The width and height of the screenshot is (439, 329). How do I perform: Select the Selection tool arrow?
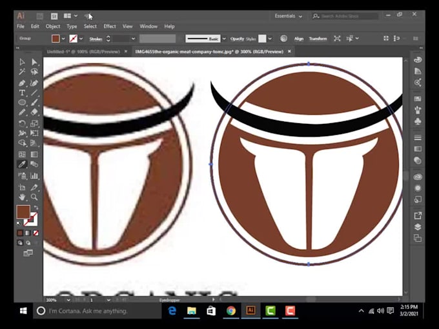(22, 62)
